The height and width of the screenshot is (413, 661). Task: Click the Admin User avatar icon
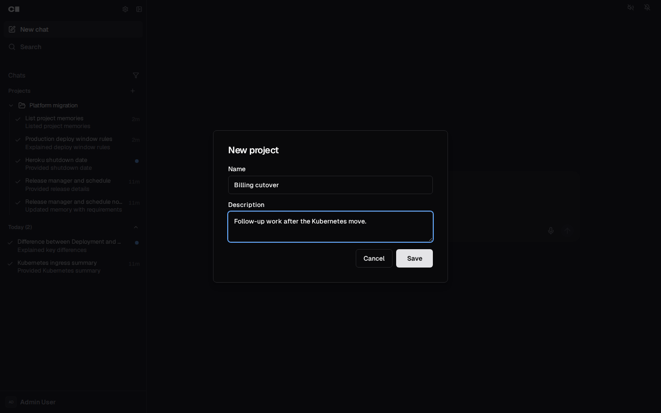(11, 402)
